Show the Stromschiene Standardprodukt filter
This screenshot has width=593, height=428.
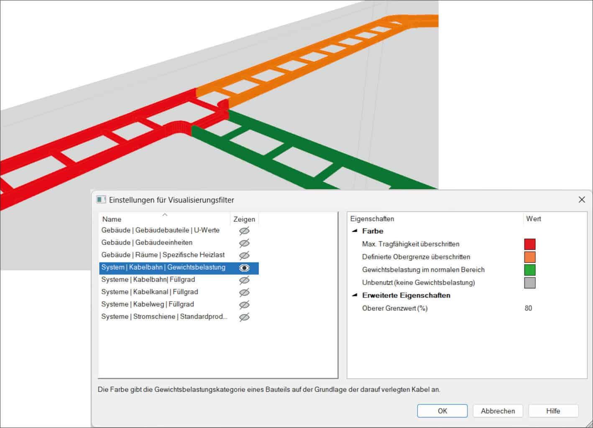click(x=244, y=317)
